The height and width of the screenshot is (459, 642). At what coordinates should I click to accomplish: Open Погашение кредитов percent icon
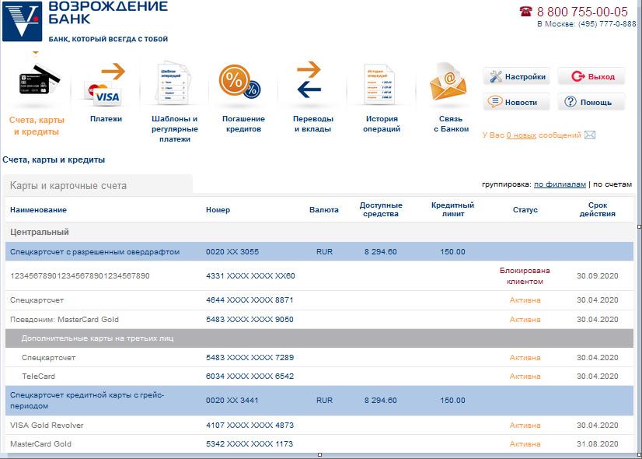[x=239, y=82]
